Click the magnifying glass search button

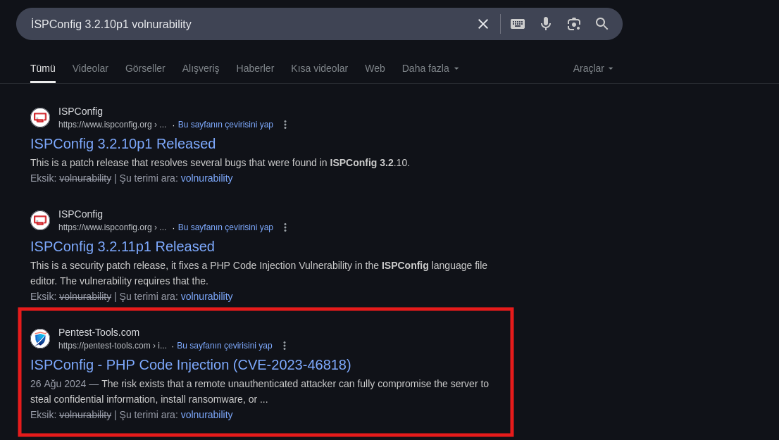click(602, 24)
